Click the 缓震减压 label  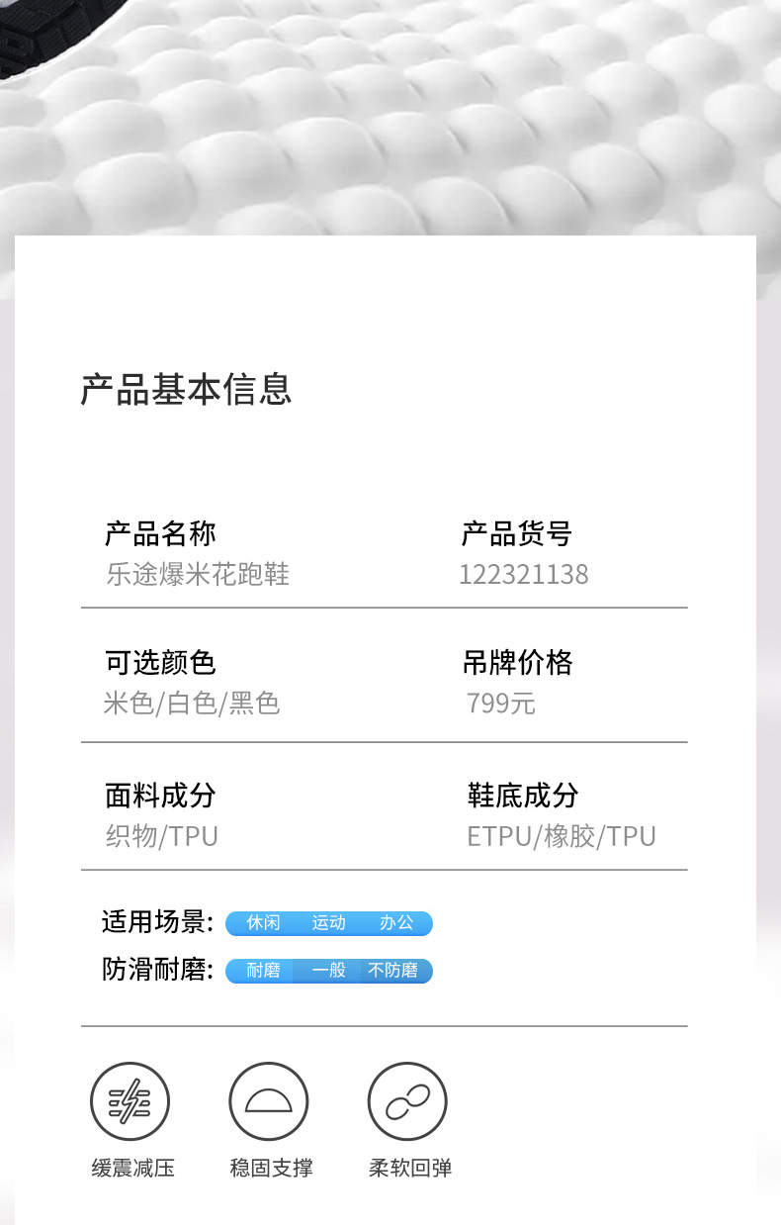pyautogui.click(x=133, y=1169)
